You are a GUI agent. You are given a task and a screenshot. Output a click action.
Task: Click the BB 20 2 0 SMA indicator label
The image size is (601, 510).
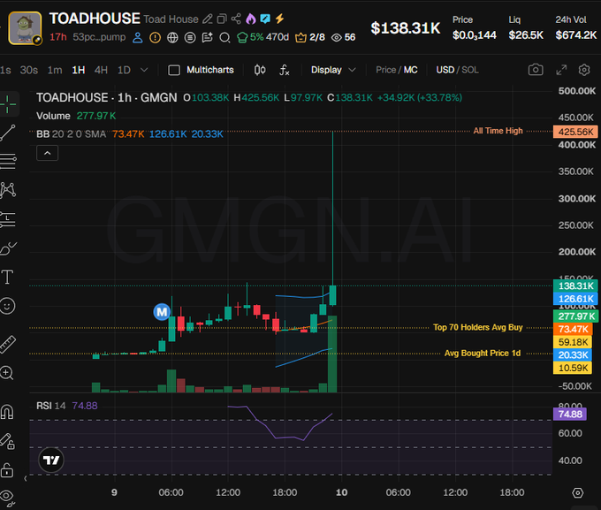tap(71, 134)
